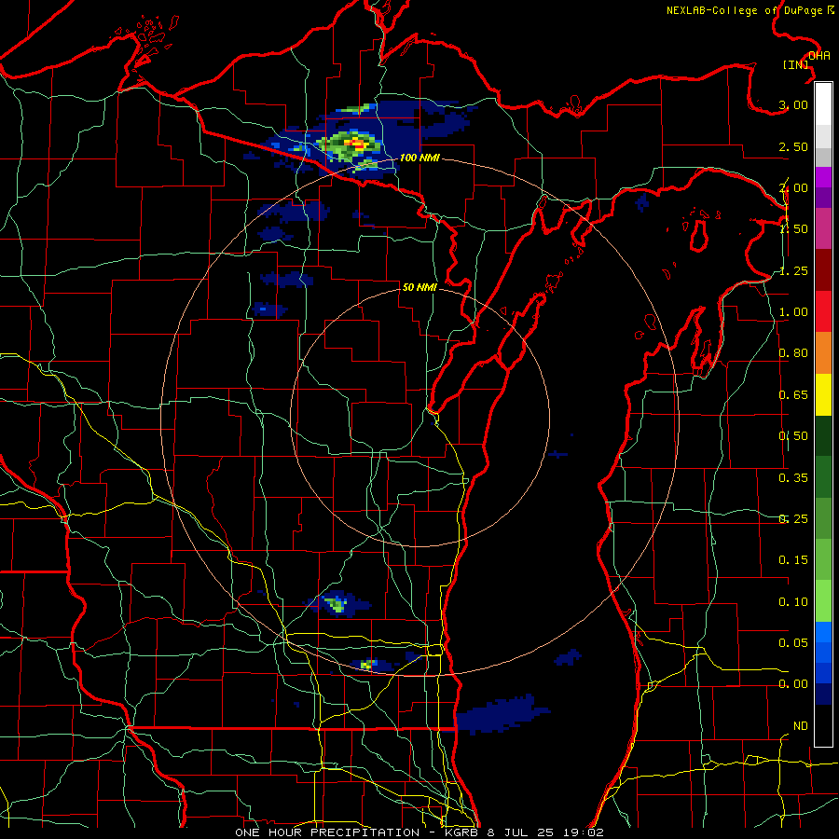The height and width of the screenshot is (839, 839).
Task: Pick the black ND legend swatch
Action: 823,725
